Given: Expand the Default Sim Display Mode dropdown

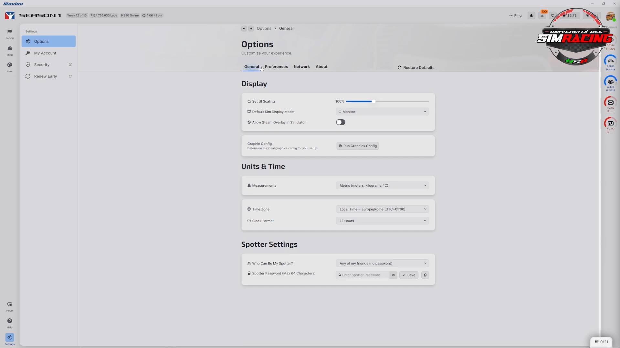Looking at the screenshot, I should [x=382, y=112].
